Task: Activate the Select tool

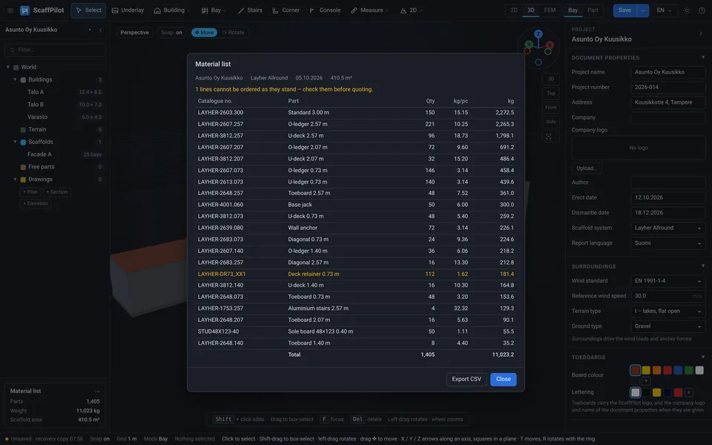Action: click(x=88, y=10)
